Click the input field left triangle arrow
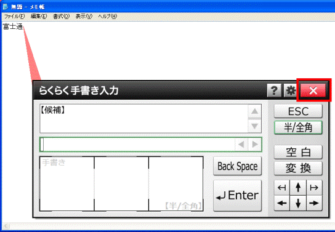 pos(241,145)
